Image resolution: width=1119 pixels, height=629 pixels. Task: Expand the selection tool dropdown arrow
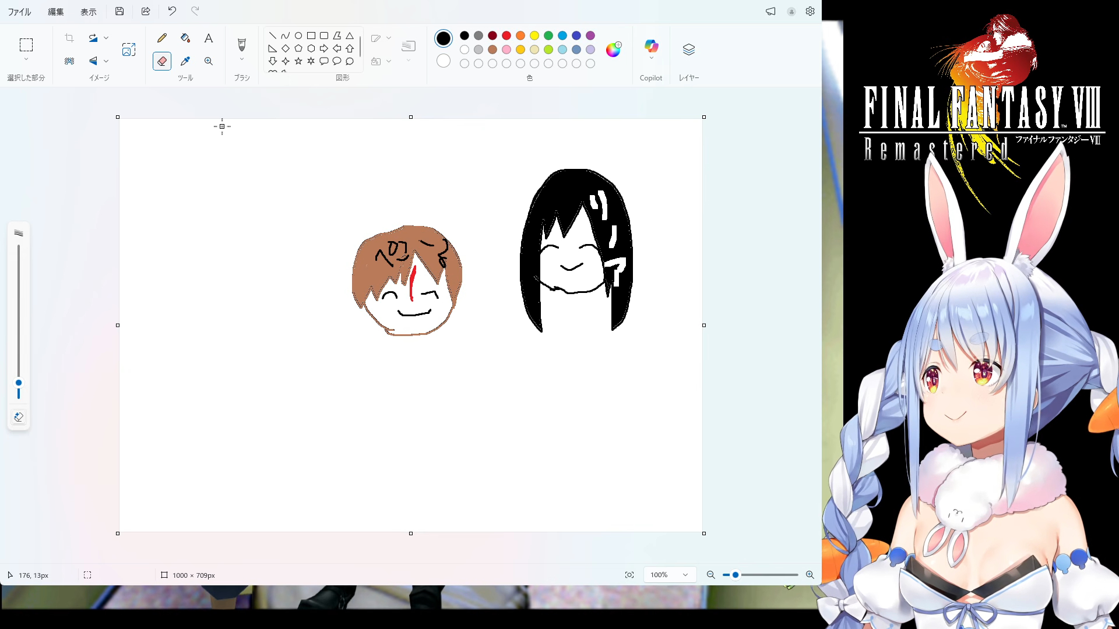coord(26,59)
